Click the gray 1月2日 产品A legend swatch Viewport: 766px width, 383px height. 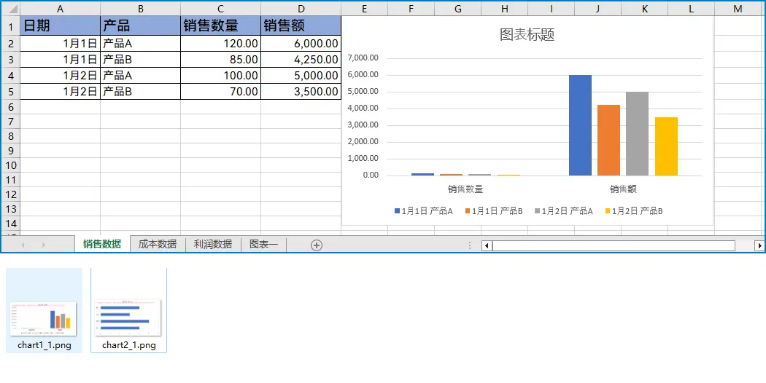538,211
